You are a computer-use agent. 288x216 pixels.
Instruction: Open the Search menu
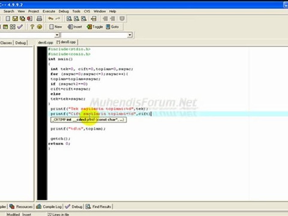click(9, 11)
